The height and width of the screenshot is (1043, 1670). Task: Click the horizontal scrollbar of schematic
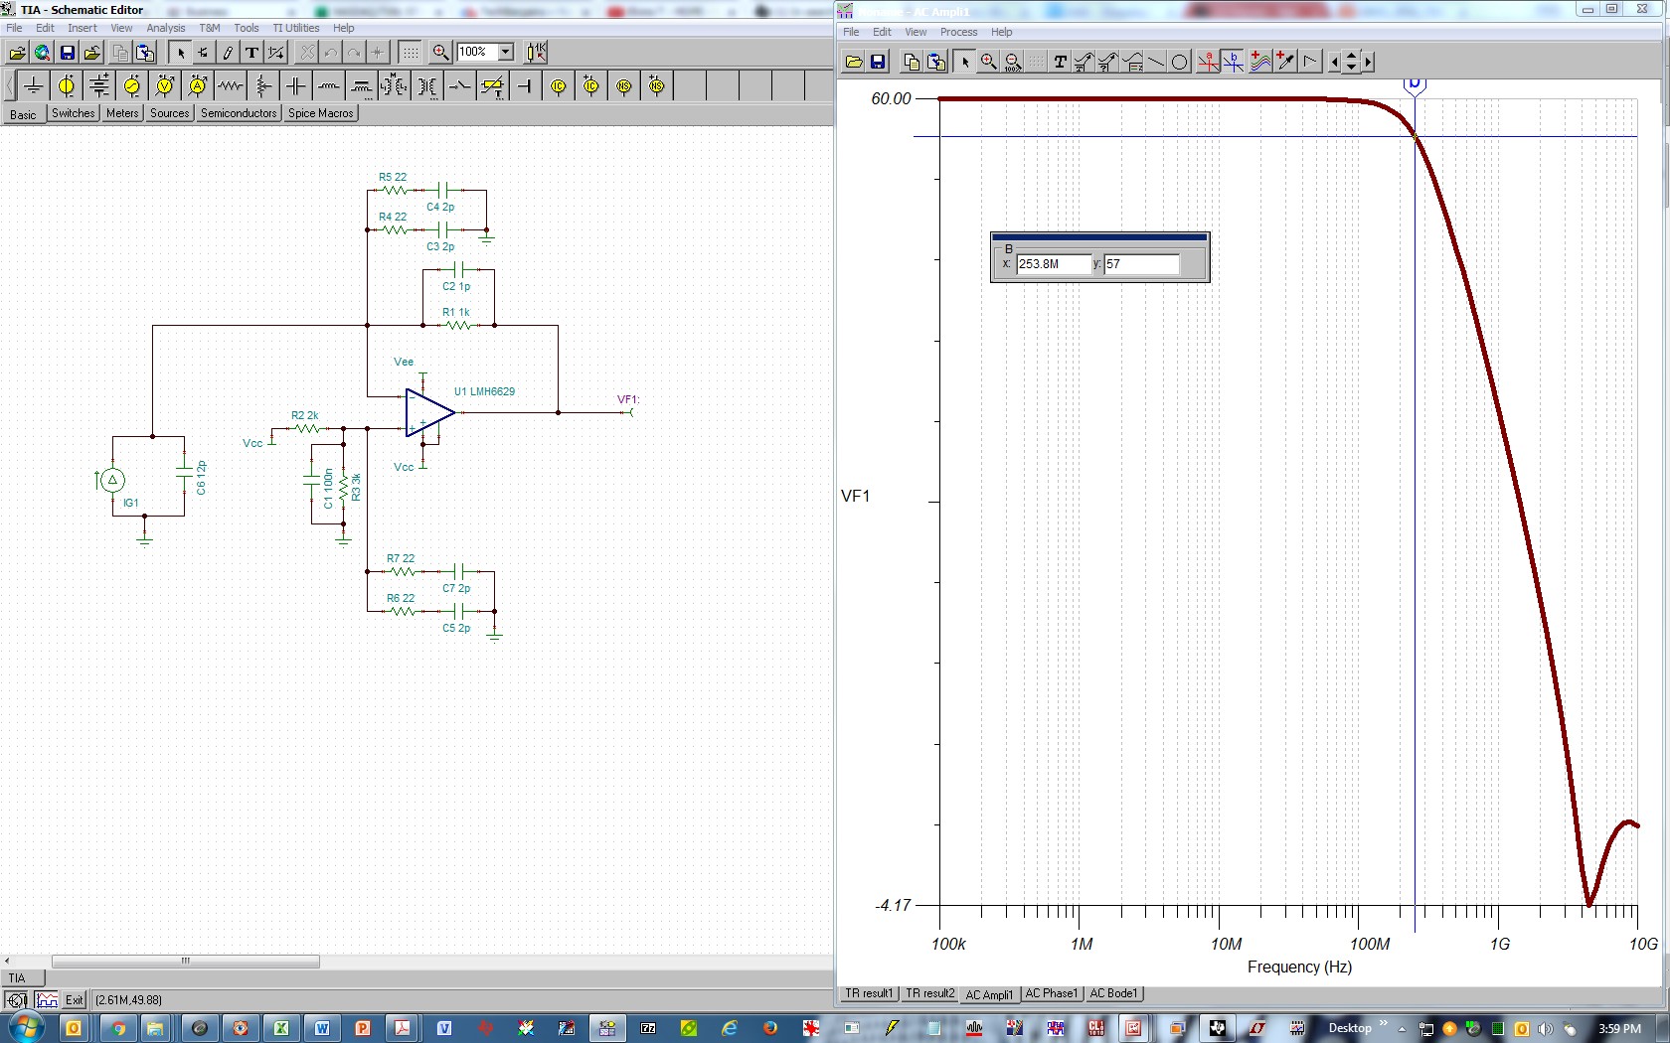[185, 962]
